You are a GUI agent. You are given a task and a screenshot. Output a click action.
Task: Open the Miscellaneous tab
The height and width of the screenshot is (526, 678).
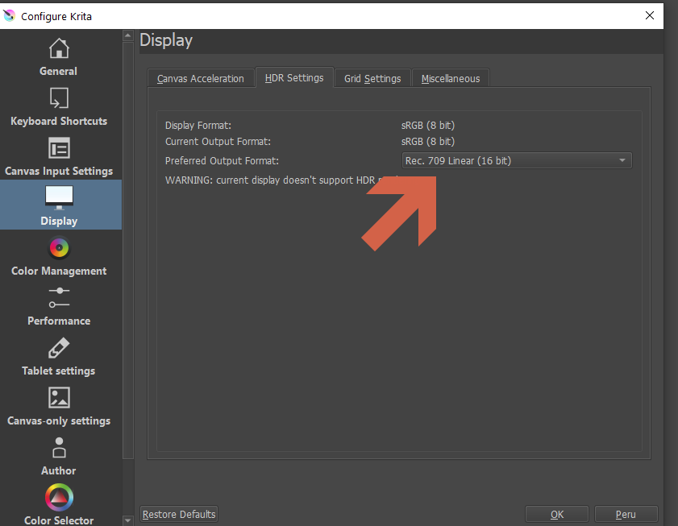pyautogui.click(x=450, y=79)
